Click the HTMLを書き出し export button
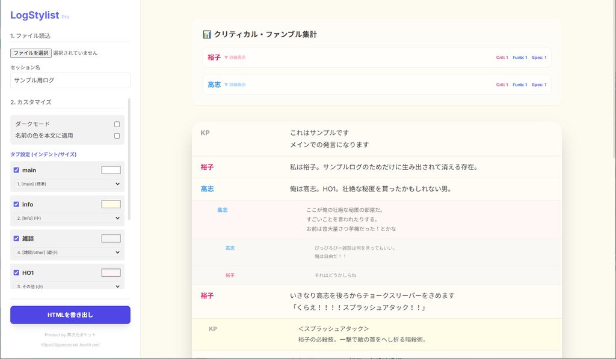This screenshot has width=616, height=359. coord(70,315)
